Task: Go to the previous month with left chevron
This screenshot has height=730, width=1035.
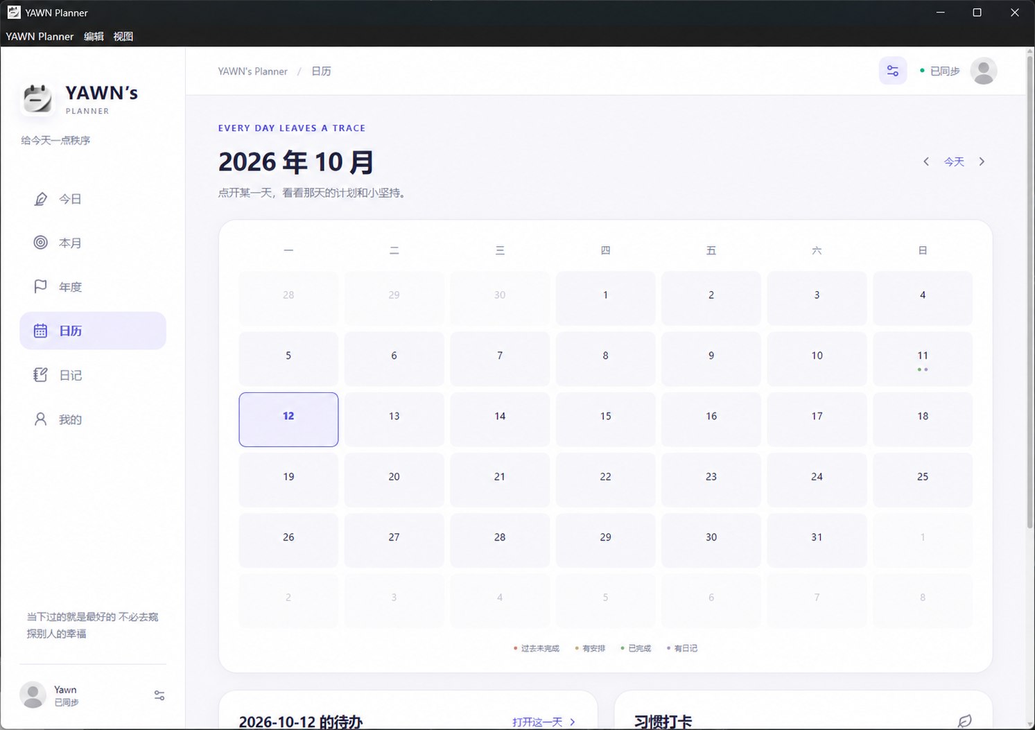Action: [x=926, y=162]
